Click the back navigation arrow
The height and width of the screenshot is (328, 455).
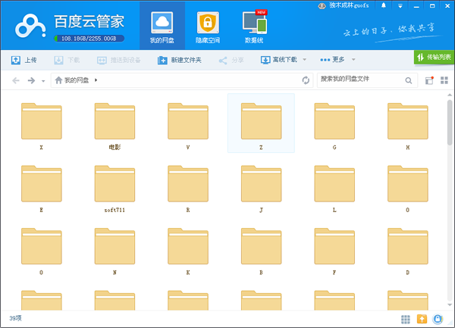click(x=17, y=80)
